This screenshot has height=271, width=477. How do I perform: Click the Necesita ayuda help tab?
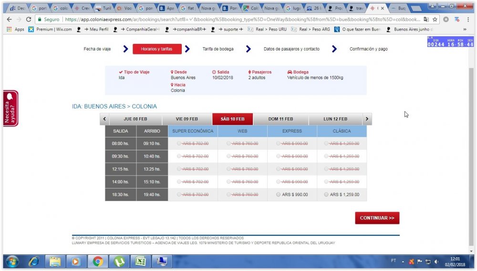coord(10,108)
